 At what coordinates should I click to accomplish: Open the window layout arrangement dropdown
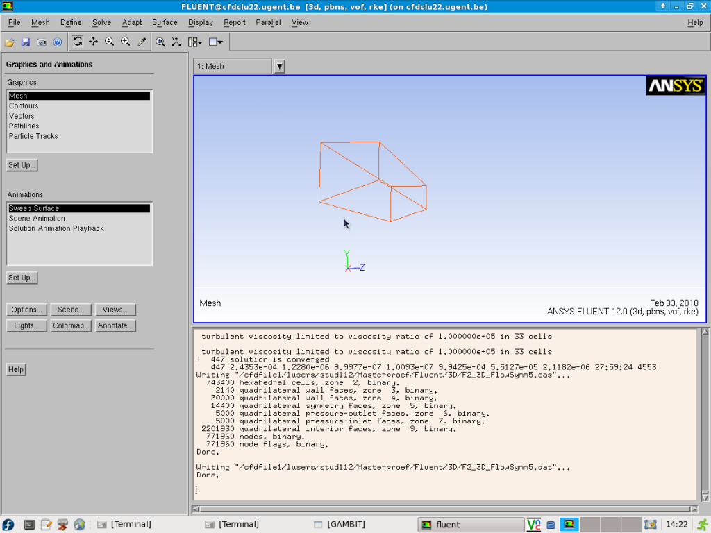195,42
